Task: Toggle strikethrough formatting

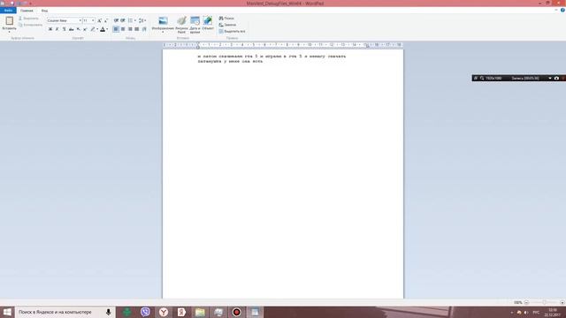Action: pos(71,29)
